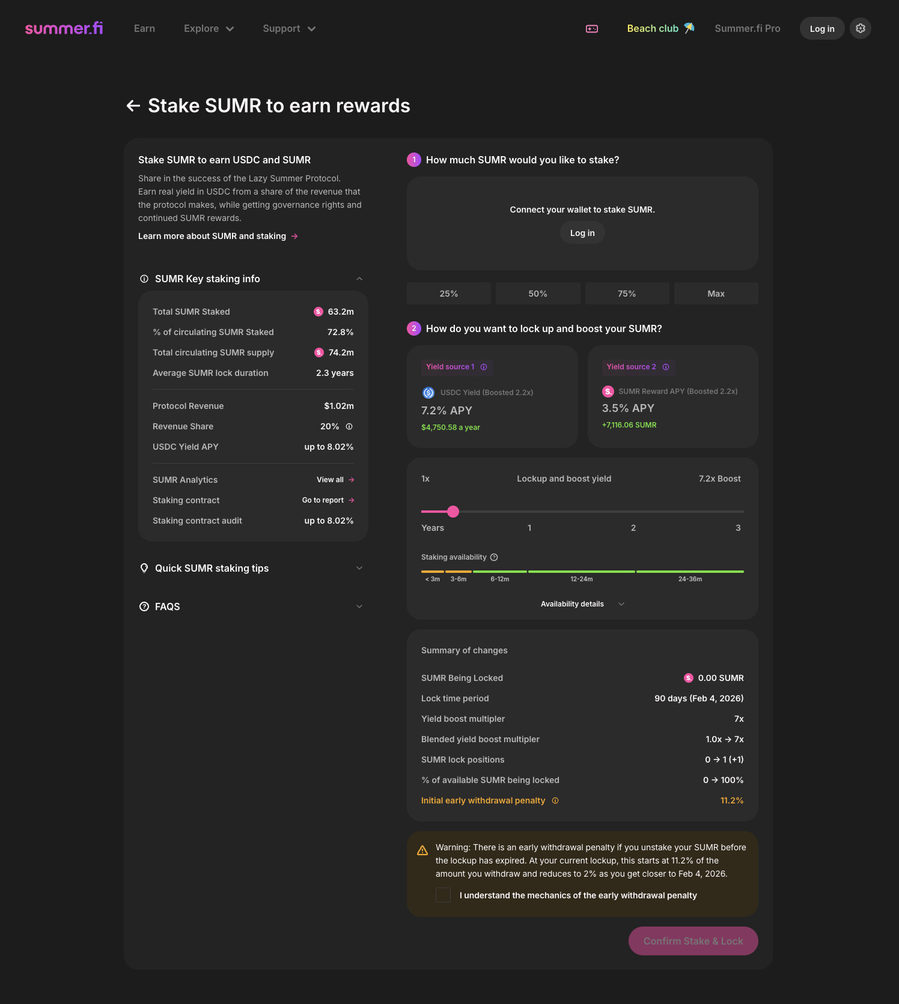
Task: Click the summer.fi logo
Action: (64, 28)
